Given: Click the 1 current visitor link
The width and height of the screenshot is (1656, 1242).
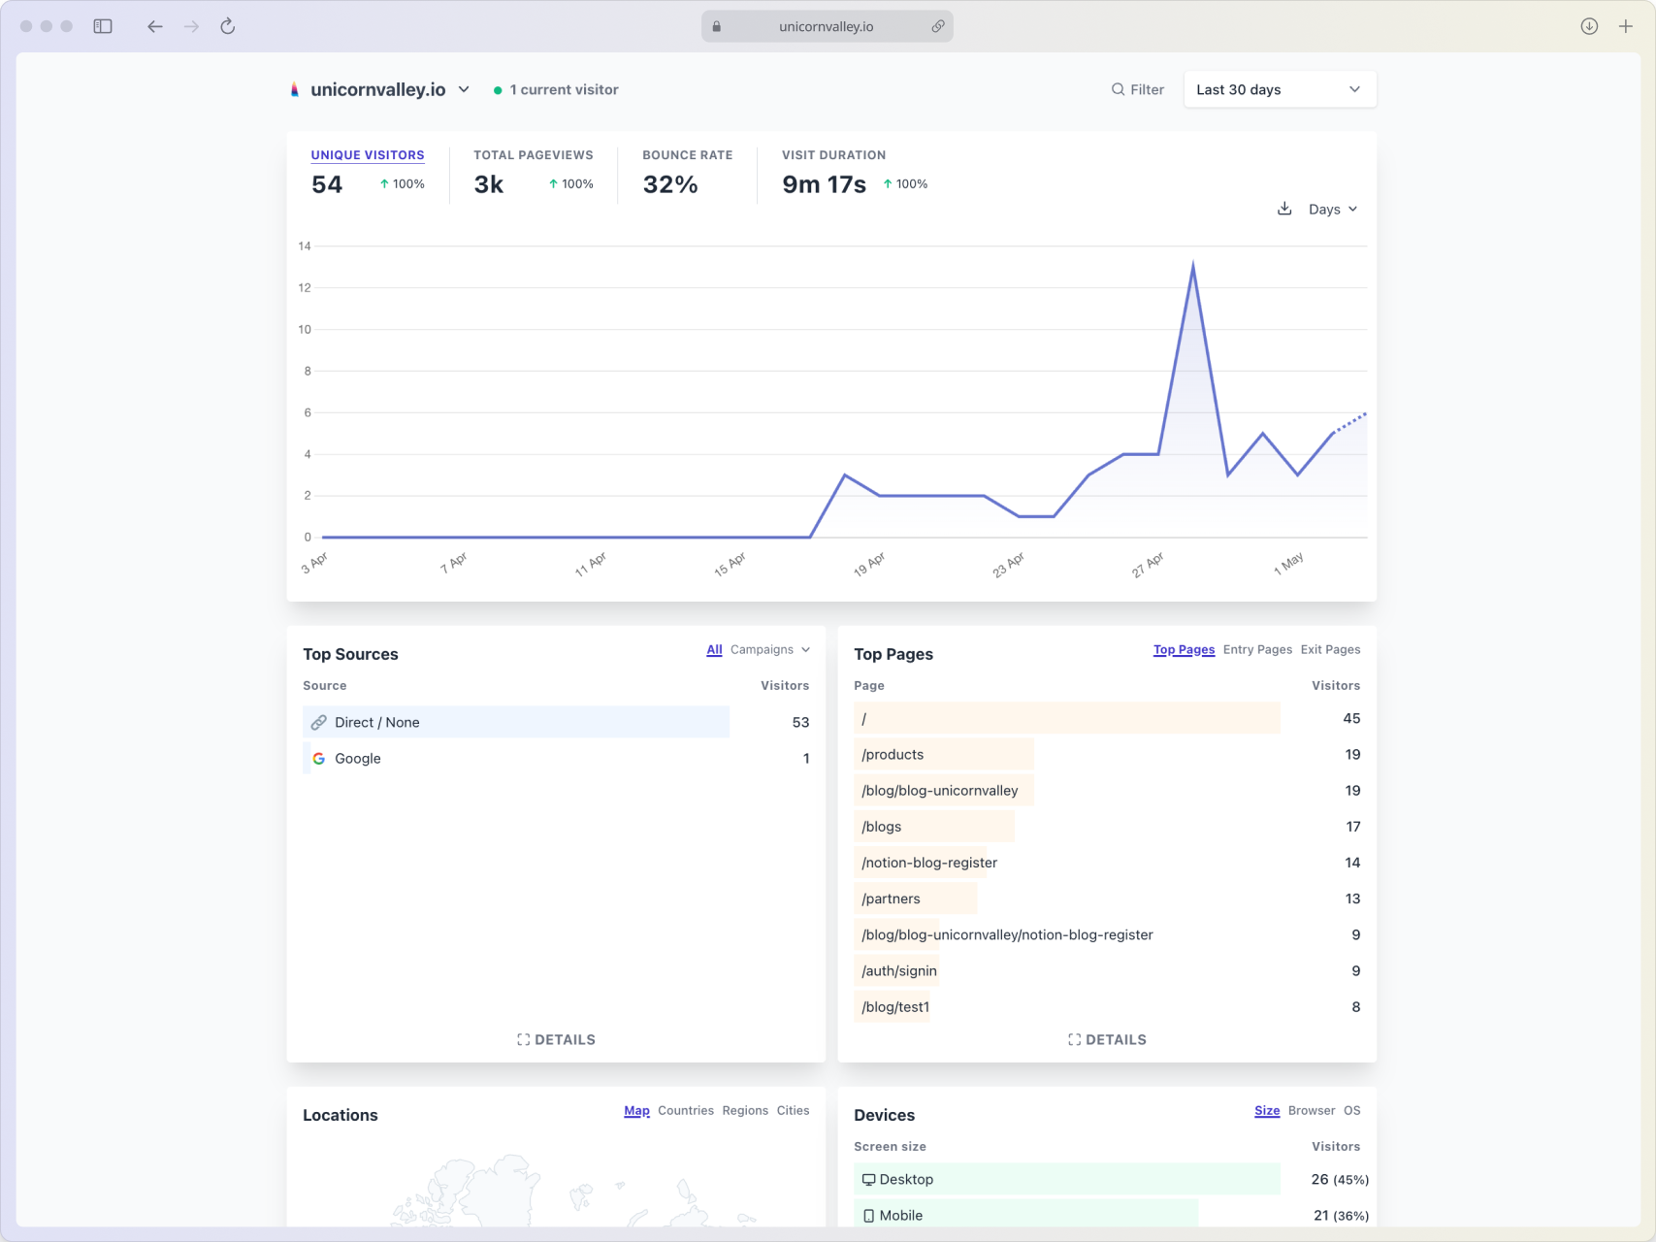Looking at the screenshot, I should tap(556, 89).
